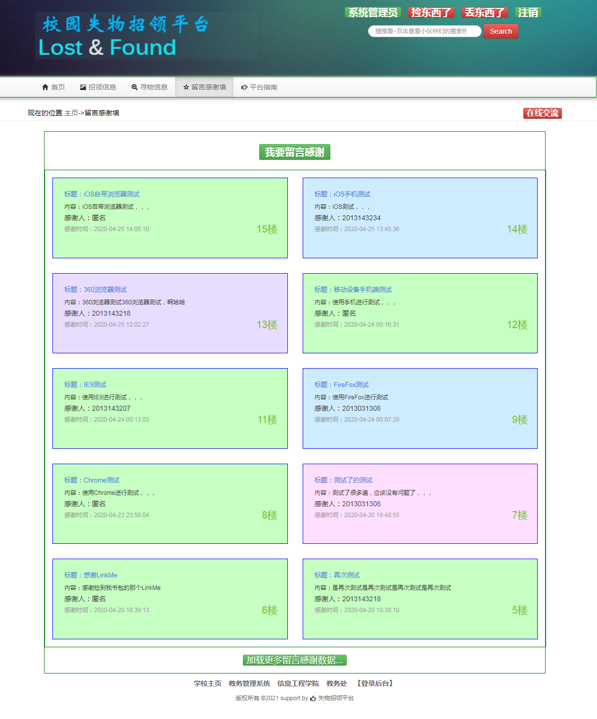Click the 主页 breadcrumb link

point(71,113)
